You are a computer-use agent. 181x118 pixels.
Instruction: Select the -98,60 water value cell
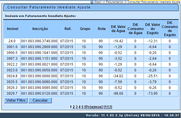click(x=118, y=94)
